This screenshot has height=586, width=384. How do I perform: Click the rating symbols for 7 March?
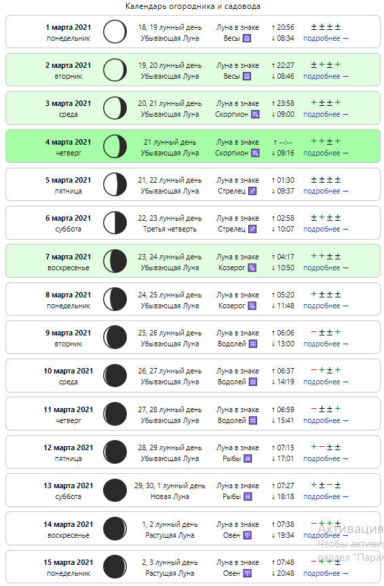(326, 257)
